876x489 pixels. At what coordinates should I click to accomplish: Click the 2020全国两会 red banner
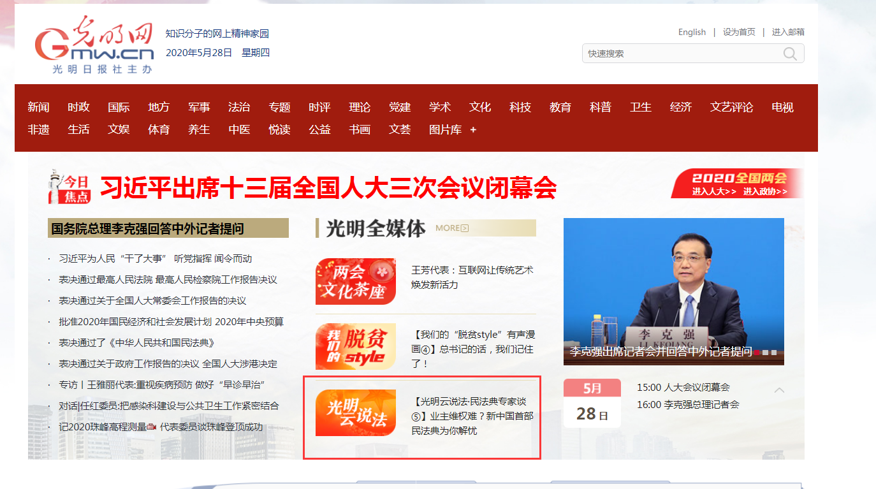[x=738, y=184]
